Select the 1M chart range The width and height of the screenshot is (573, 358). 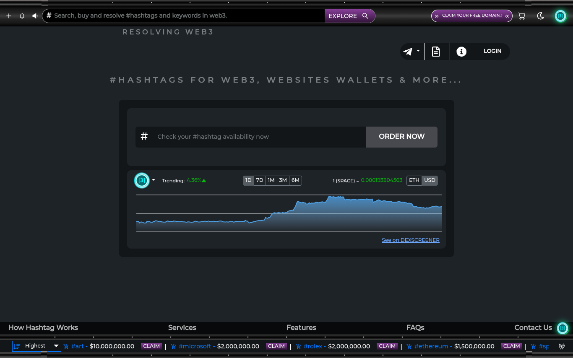pos(271,180)
